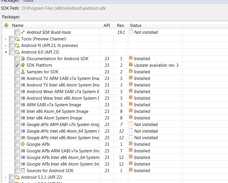The height and width of the screenshot is (183, 228).
Task: Click the folder icon beside Android 6.0 (API 23)
Action: (x=17, y=52)
